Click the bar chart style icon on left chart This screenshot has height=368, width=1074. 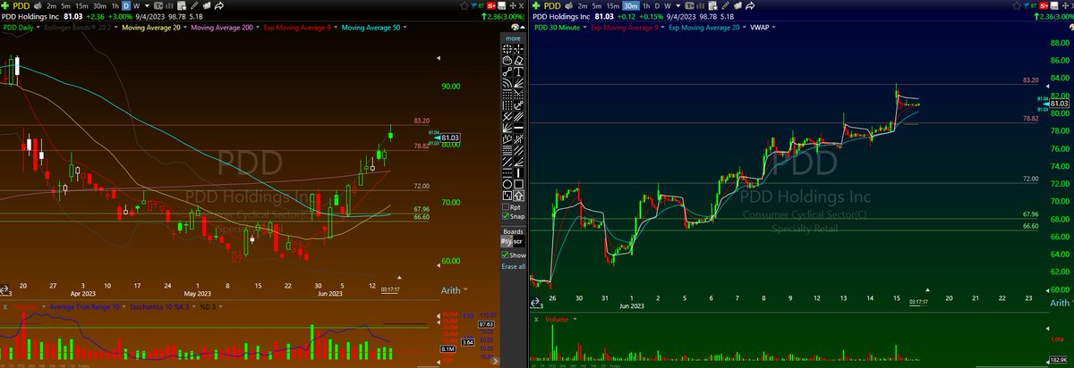[x=170, y=6]
